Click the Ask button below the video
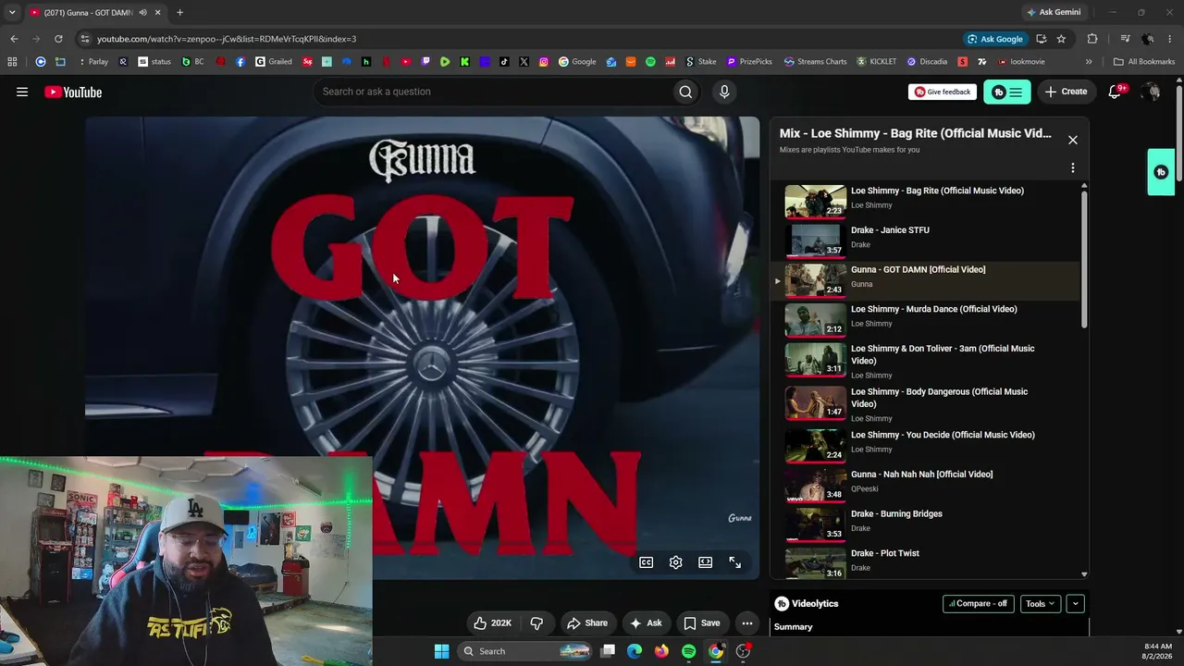Screen dimensions: 1184x666 point(646,623)
